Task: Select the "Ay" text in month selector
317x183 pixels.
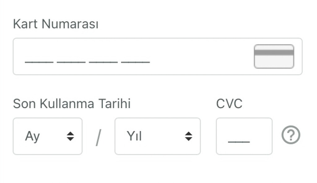Action: (x=33, y=136)
